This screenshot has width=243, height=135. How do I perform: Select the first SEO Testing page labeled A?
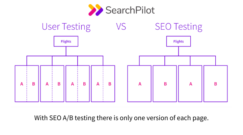click(x=140, y=84)
